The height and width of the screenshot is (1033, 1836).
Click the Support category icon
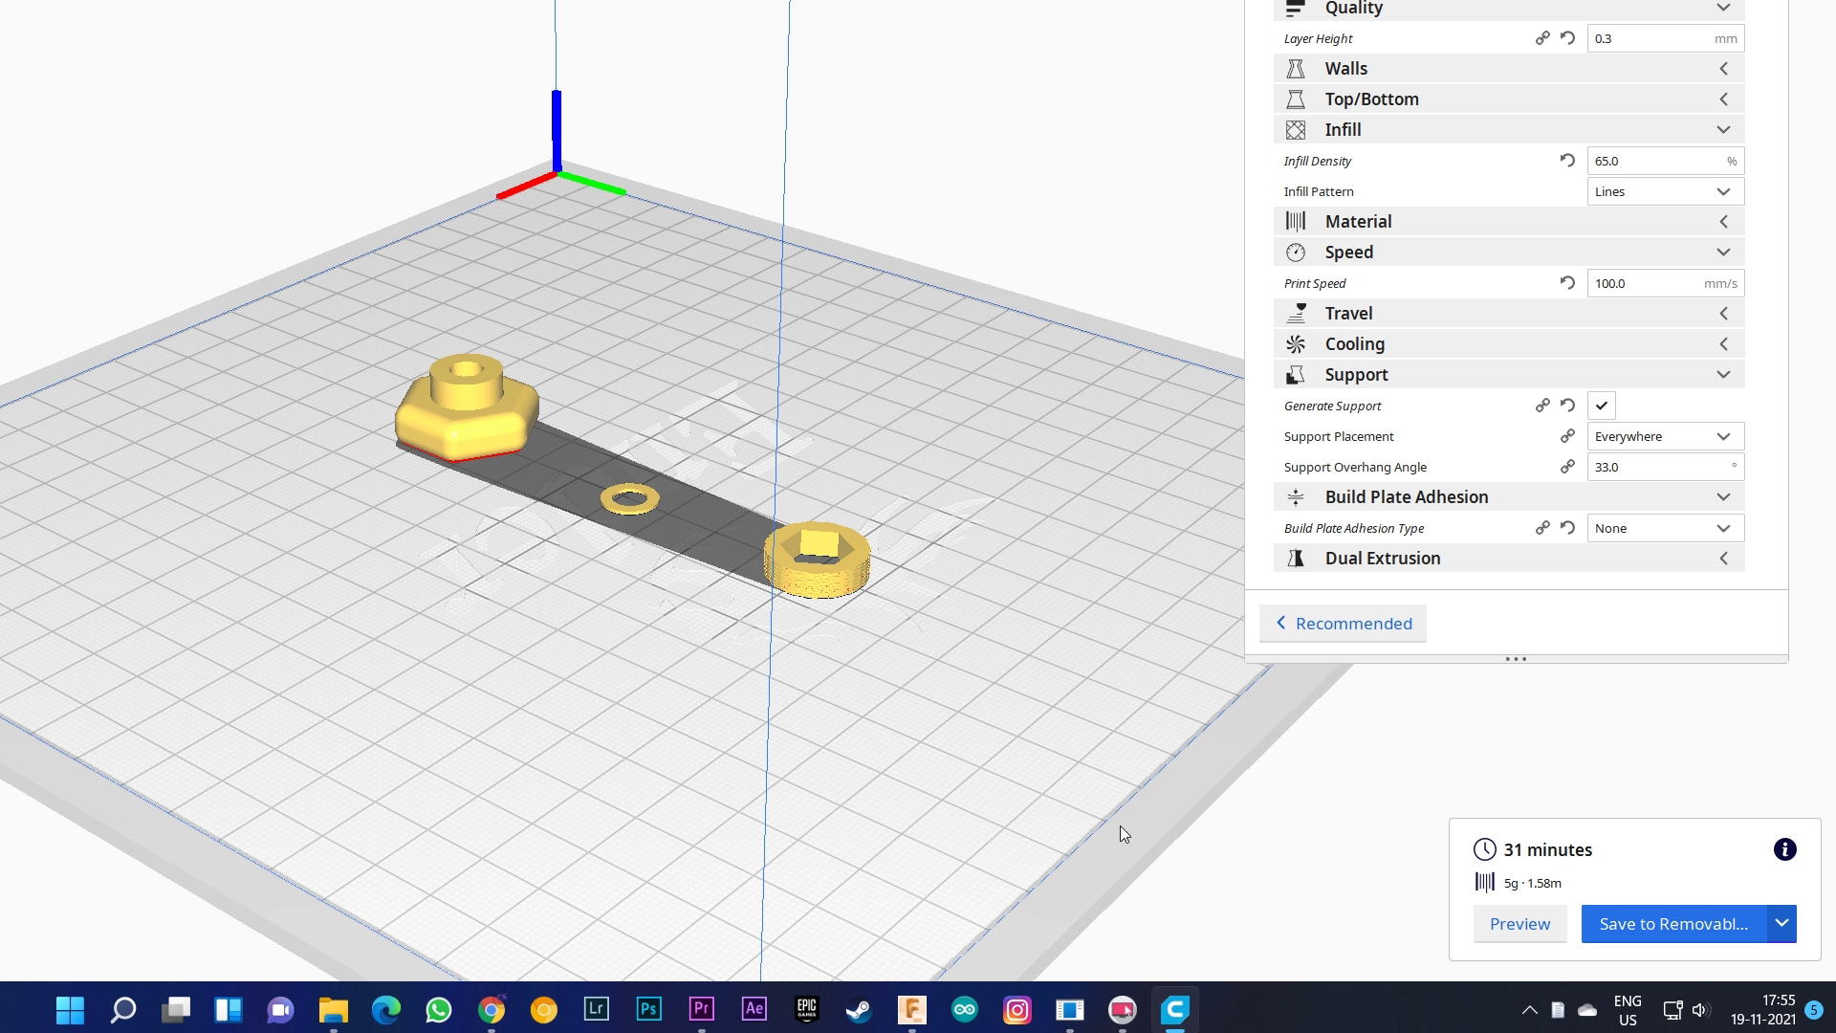pos(1296,375)
